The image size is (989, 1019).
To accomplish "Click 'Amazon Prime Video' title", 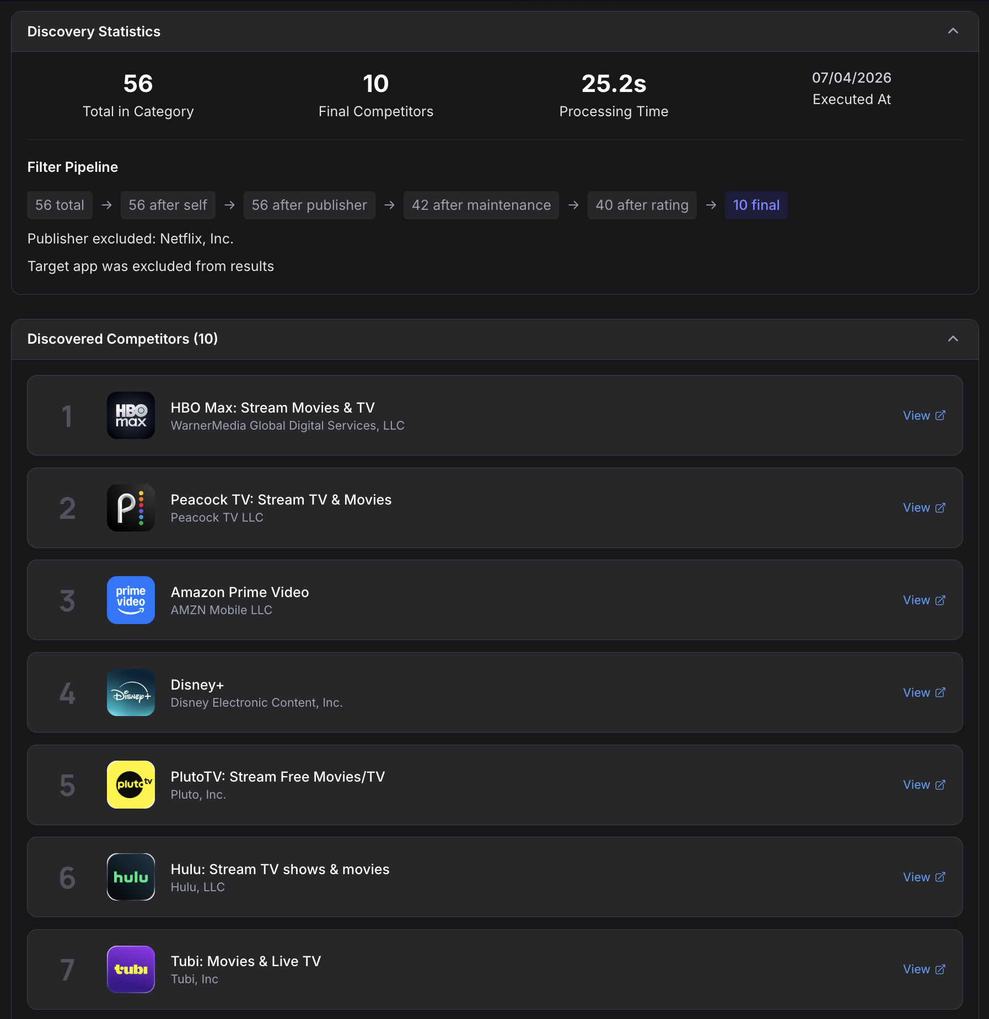I will pyautogui.click(x=240, y=592).
